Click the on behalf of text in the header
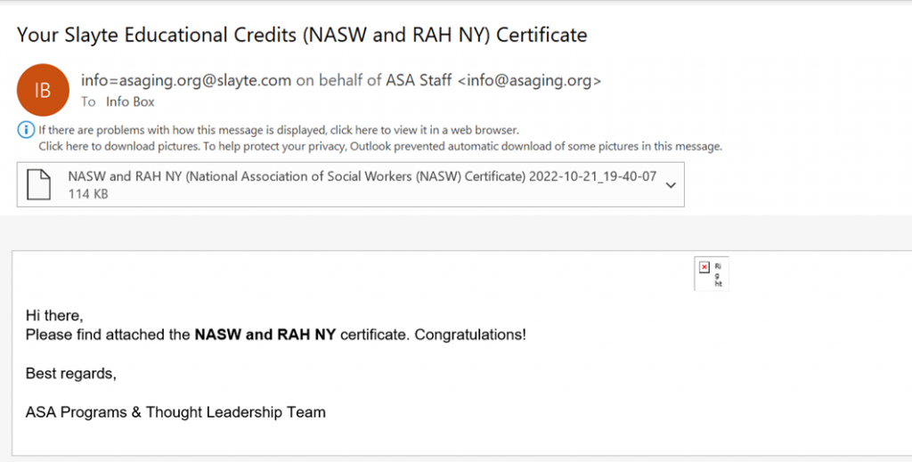912x462 pixels. pos(338,81)
